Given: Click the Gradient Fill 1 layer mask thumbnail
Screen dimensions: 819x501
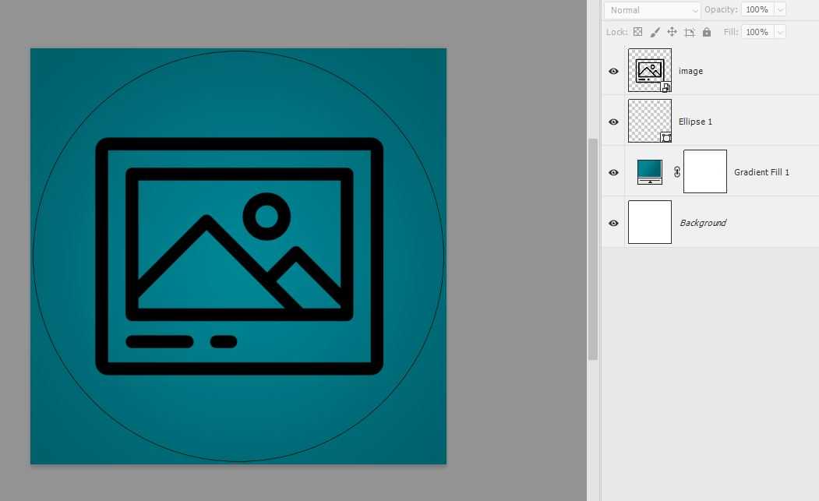Looking at the screenshot, I should pyautogui.click(x=704, y=171).
